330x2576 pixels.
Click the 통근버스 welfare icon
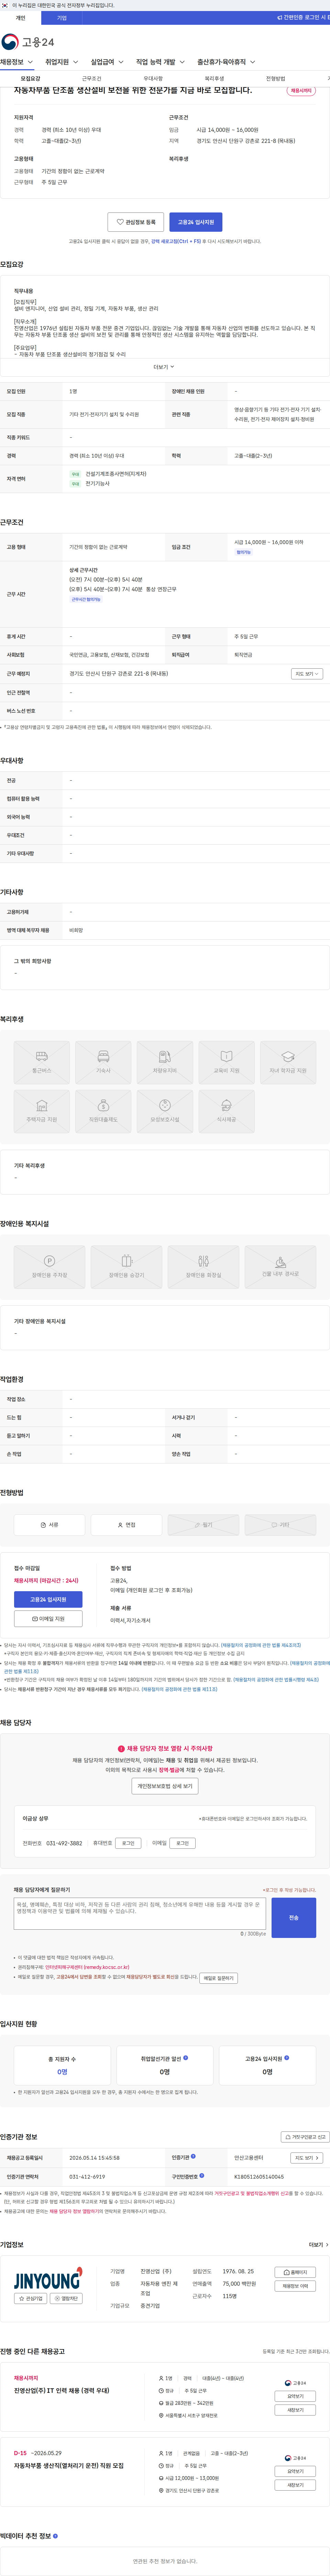(x=42, y=1062)
